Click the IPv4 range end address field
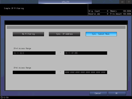Screen dimensions: 132x99 86,53
